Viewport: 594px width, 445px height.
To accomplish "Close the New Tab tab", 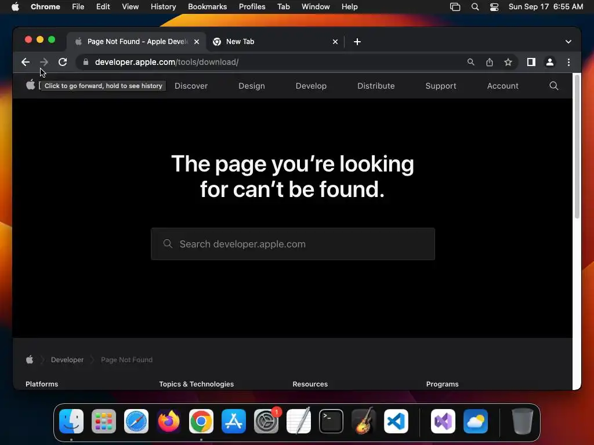I will [335, 42].
